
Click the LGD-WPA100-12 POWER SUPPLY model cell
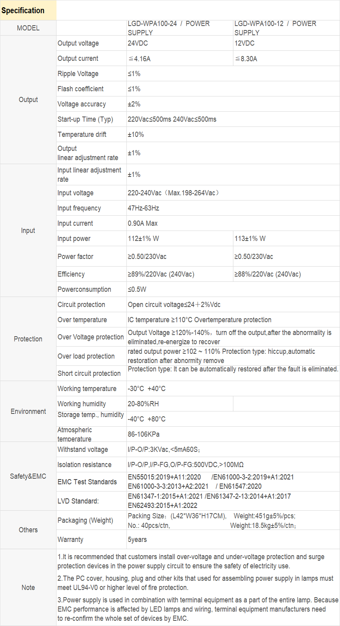[x=286, y=28]
